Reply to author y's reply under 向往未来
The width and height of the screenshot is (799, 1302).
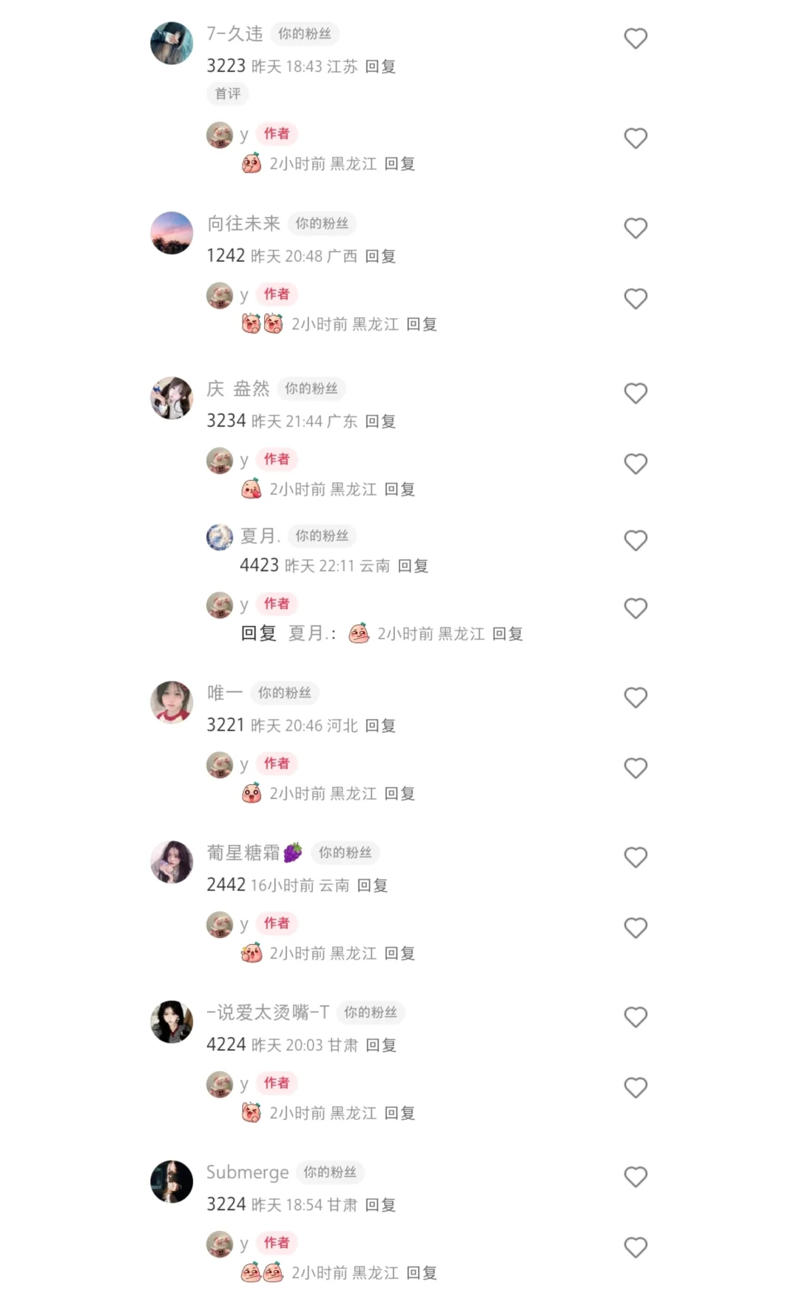tap(422, 324)
